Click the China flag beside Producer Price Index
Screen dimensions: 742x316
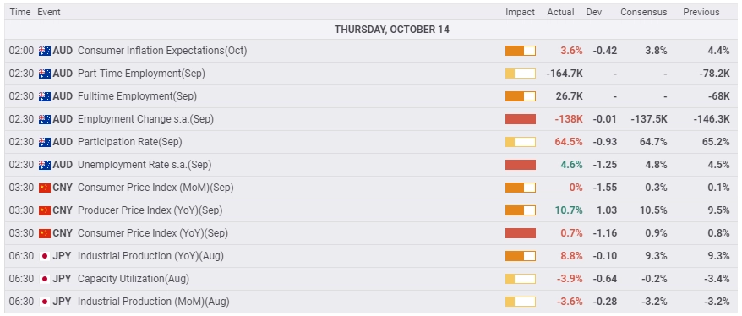click(45, 210)
